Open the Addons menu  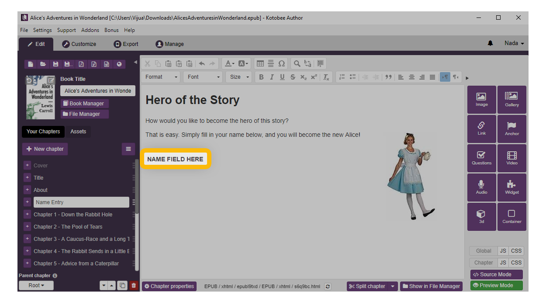point(90,30)
